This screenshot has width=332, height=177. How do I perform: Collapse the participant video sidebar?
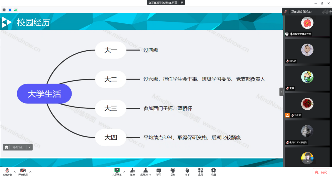click(281, 92)
